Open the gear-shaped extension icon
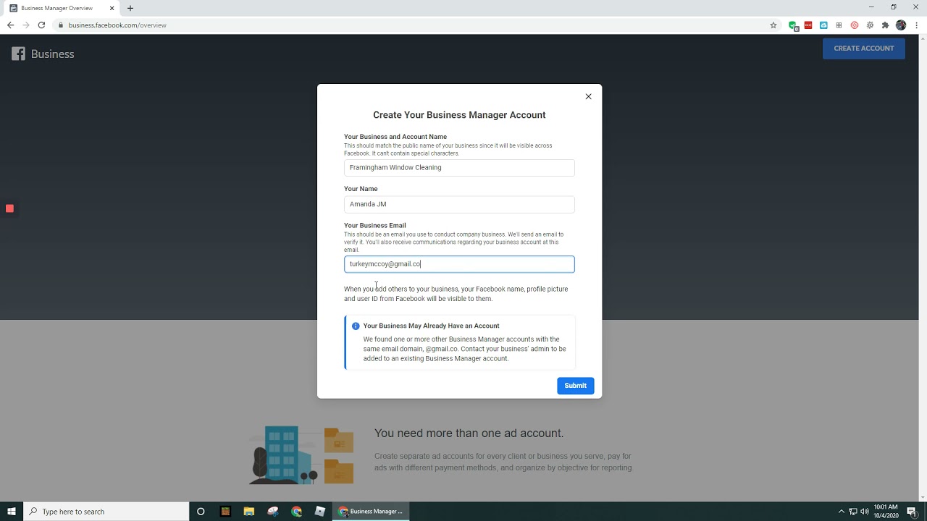Screen dimensions: 927x521 coord(870,25)
